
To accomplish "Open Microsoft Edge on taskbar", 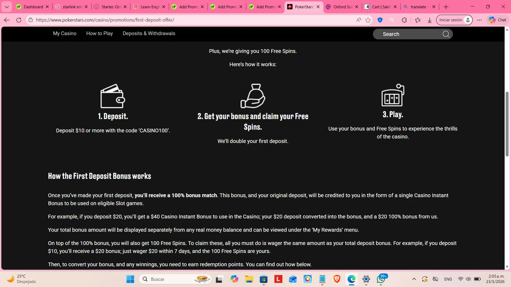I will point(352,279).
